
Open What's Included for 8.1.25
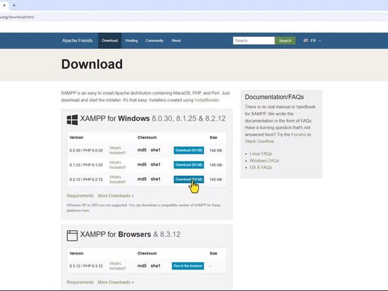tap(117, 165)
